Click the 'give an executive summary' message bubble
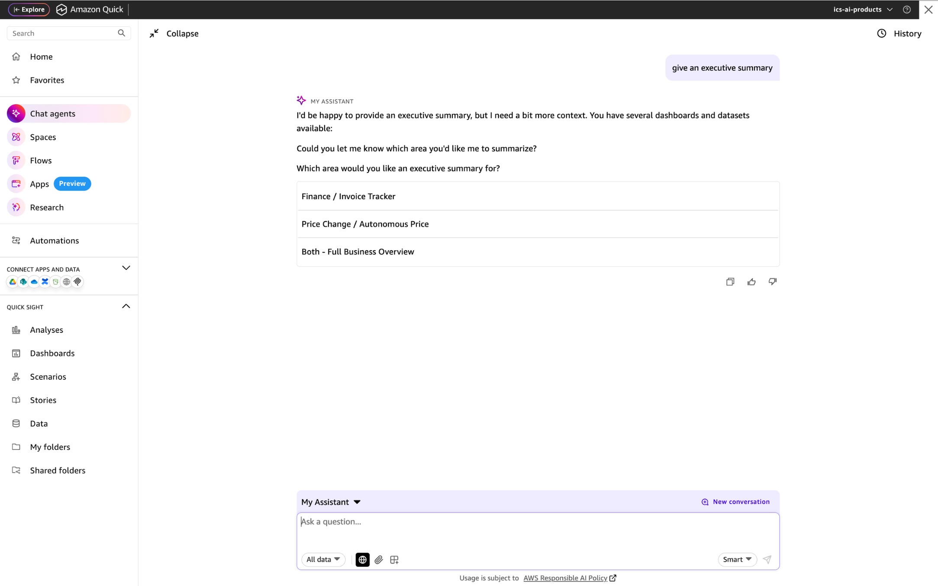The height and width of the screenshot is (586, 938). click(722, 68)
